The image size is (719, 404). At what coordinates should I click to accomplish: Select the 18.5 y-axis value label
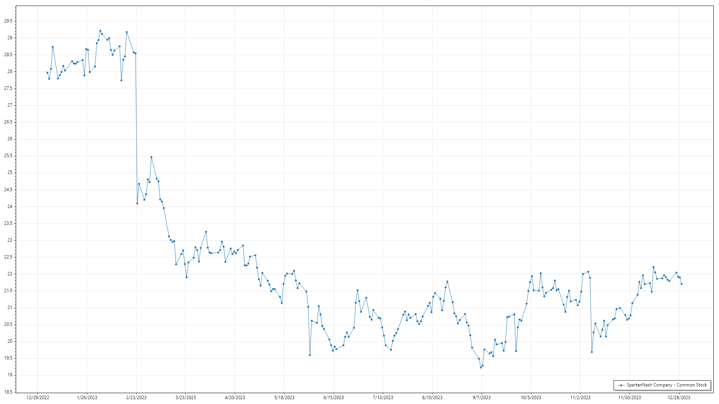(x=8, y=392)
